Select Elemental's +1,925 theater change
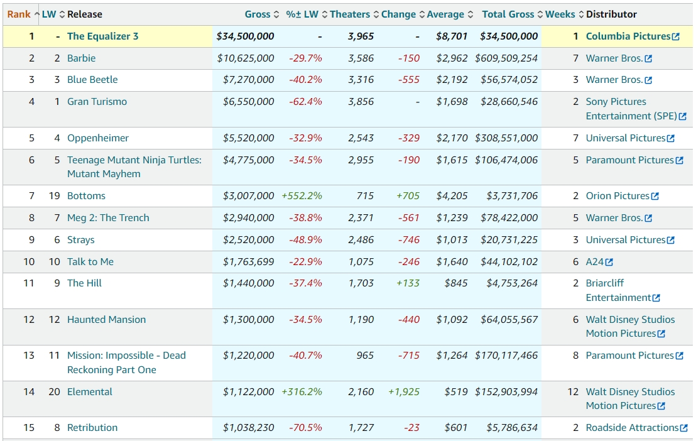Screen dimensions: 696x441 click(404, 392)
